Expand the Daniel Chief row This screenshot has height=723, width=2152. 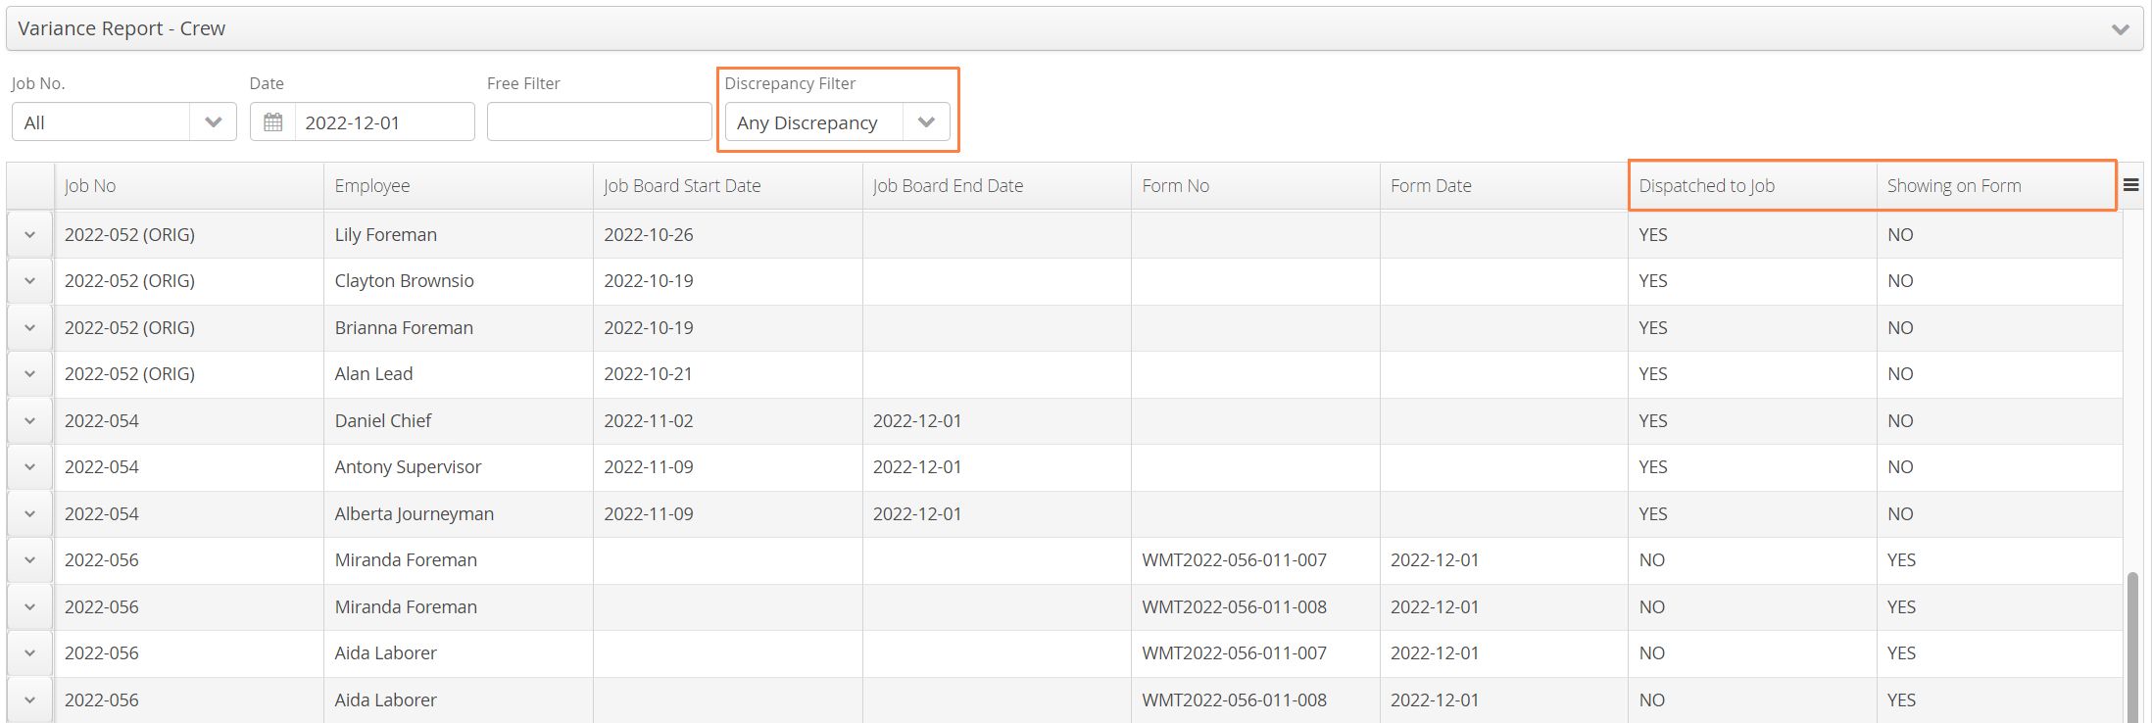(x=30, y=421)
